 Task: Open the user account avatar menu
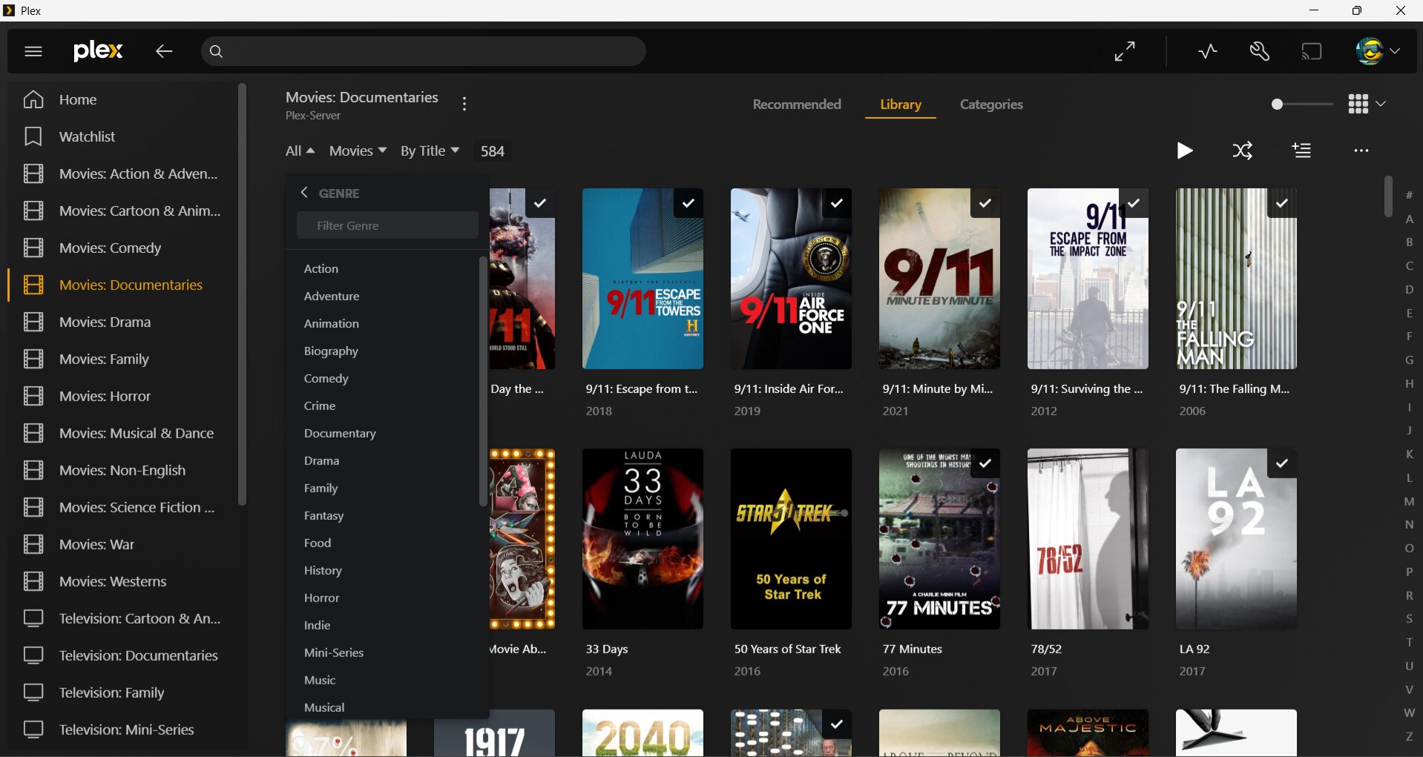coord(1377,51)
